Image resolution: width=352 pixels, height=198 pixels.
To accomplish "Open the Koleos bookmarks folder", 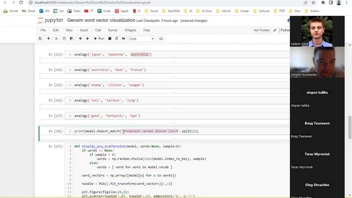I will 312,11.
